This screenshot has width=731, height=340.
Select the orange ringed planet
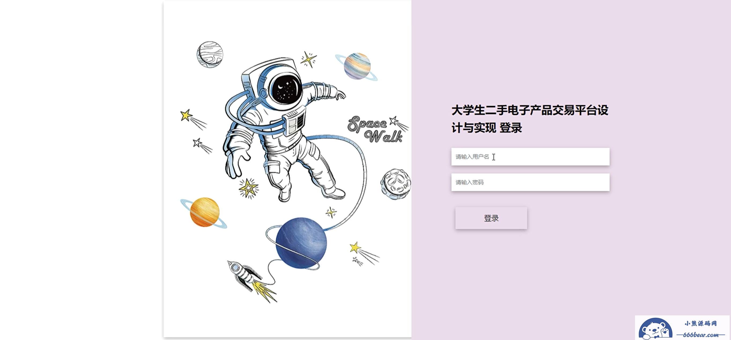point(204,212)
